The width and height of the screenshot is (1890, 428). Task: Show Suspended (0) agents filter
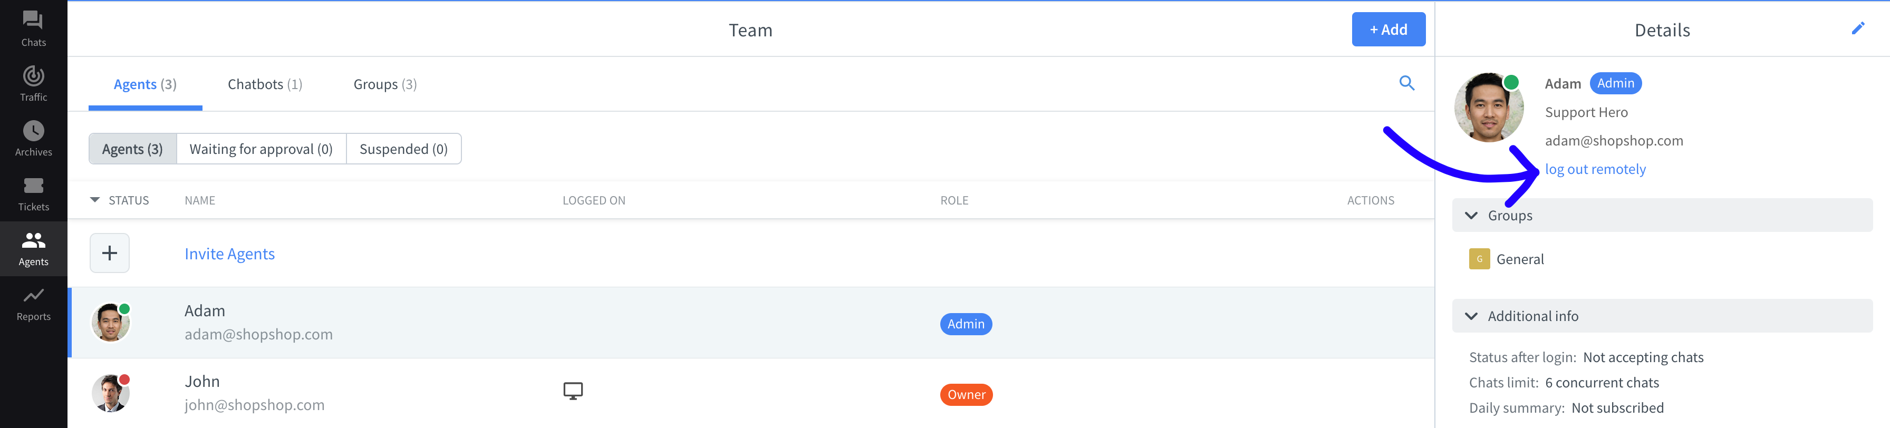(403, 149)
